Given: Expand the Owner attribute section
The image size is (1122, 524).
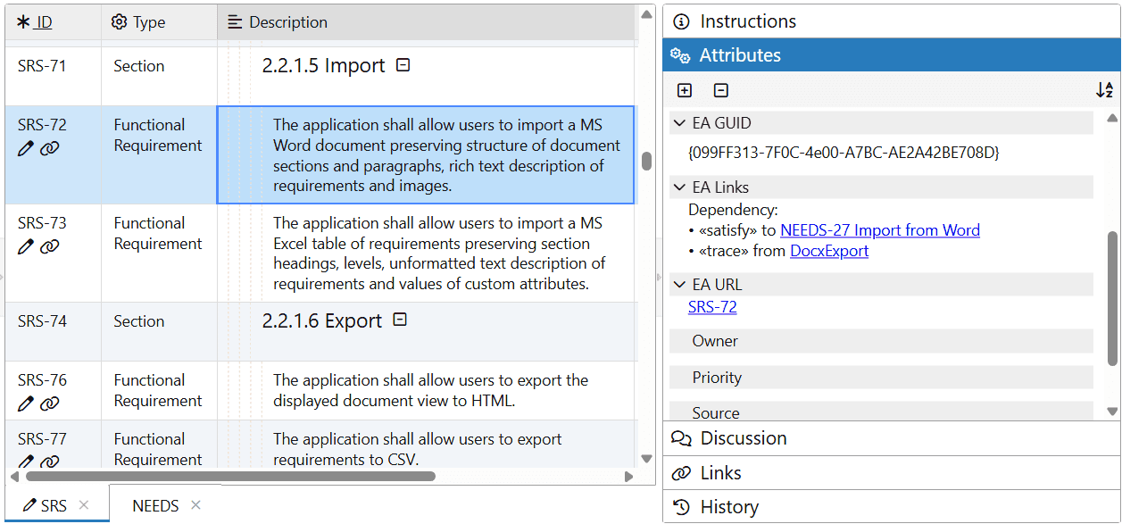Looking at the screenshot, I should [716, 341].
